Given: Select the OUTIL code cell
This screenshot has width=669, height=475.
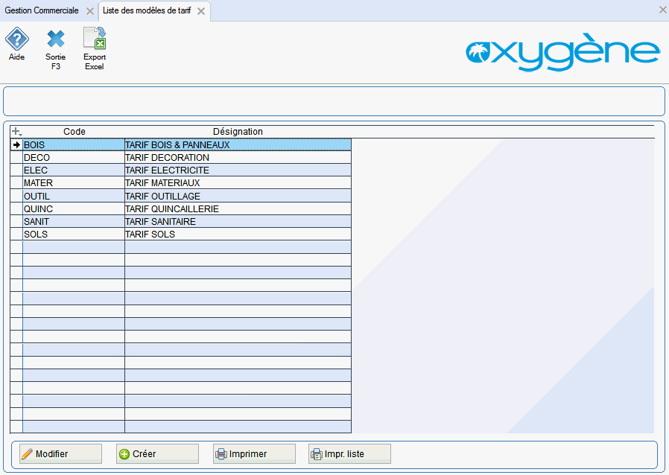Looking at the screenshot, I should click(74, 196).
